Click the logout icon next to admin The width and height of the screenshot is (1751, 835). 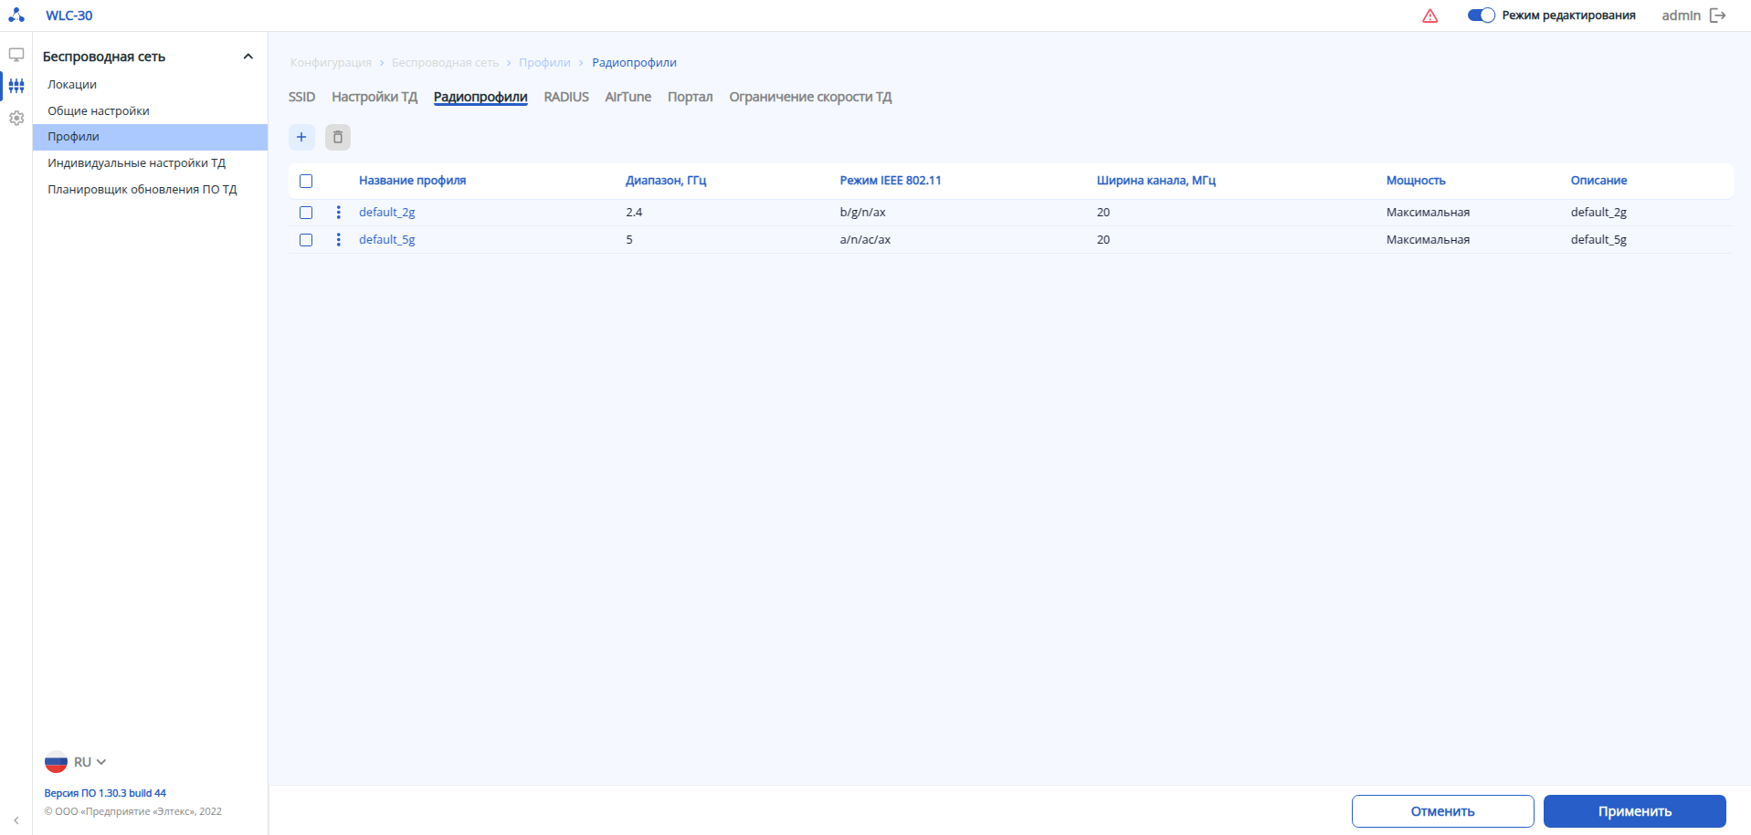[1718, 16]
